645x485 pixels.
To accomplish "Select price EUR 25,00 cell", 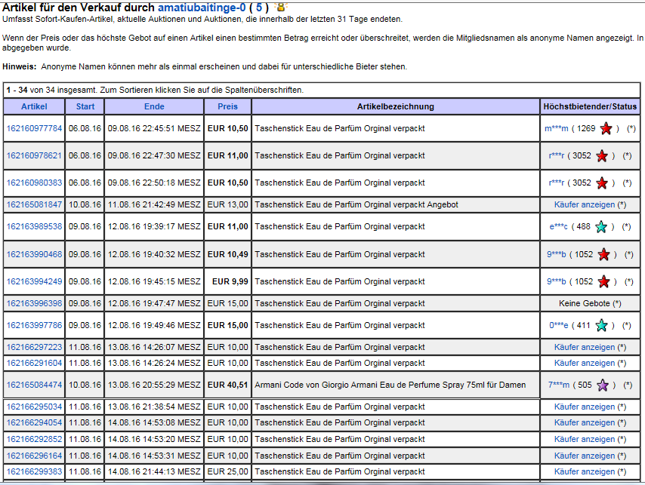I will click(x=227, y=471).
